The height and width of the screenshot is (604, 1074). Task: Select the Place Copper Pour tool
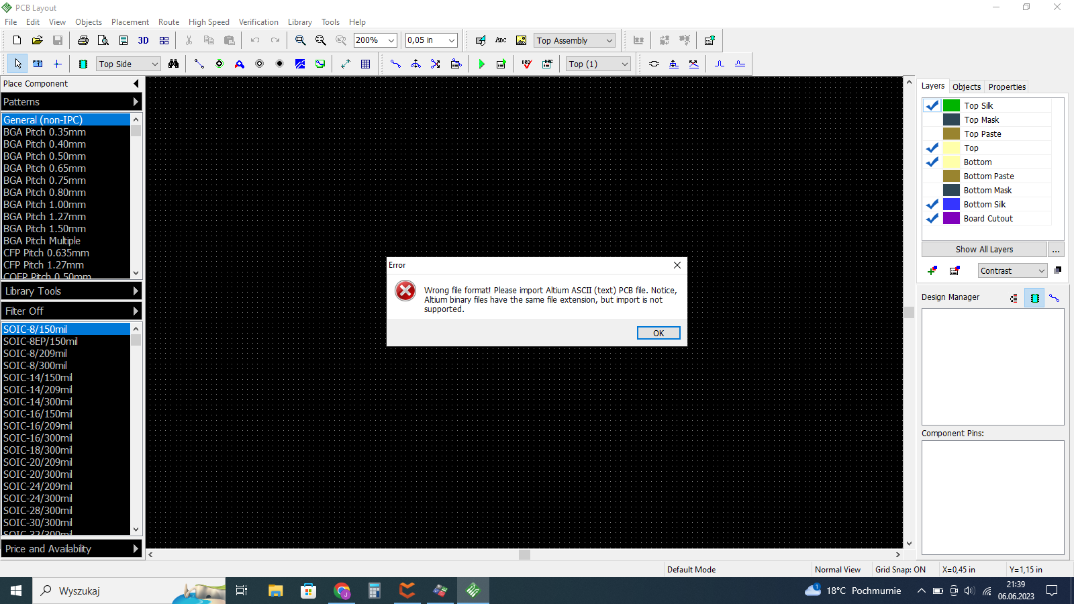[300, 64]
